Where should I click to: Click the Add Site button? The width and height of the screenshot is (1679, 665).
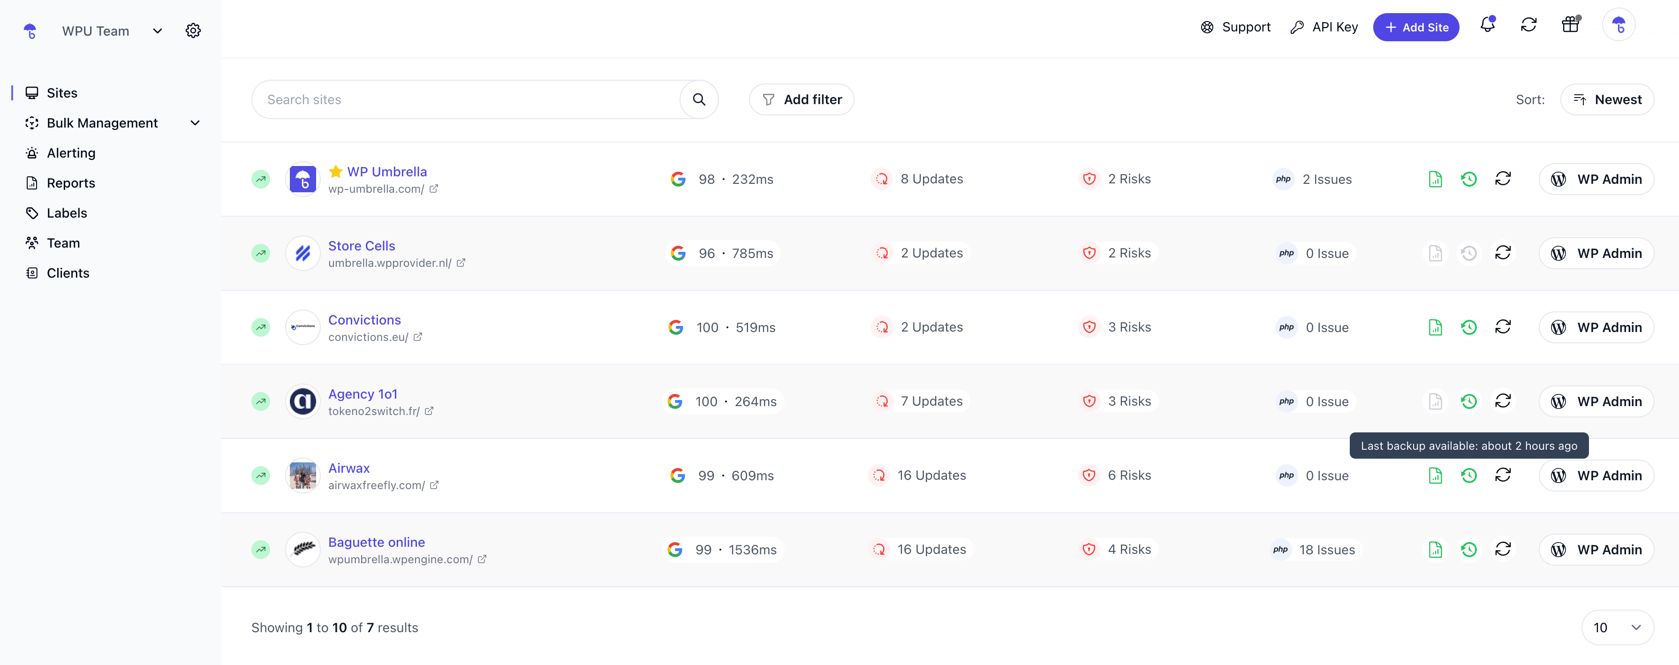coord(1416,27)
